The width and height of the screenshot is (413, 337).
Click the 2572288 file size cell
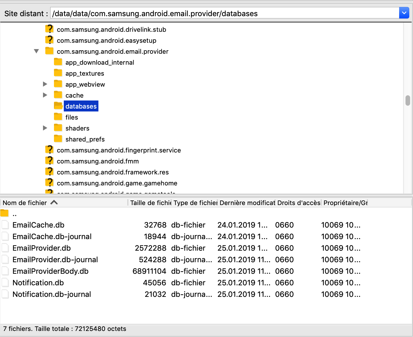[x=151, y=248]
